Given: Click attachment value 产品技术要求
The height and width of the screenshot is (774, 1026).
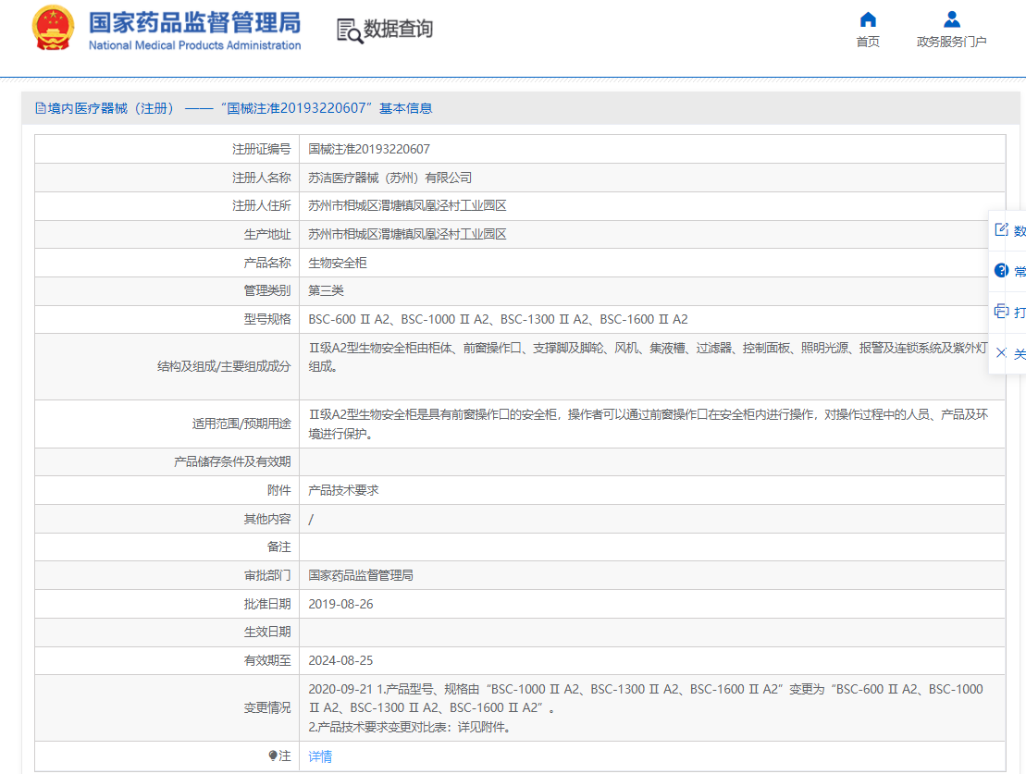Looking at the screenshot, I should pyautogui.click(x=343, y=490).
